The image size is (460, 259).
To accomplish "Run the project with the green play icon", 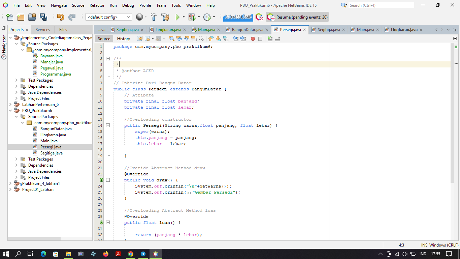I will [177, 17].
